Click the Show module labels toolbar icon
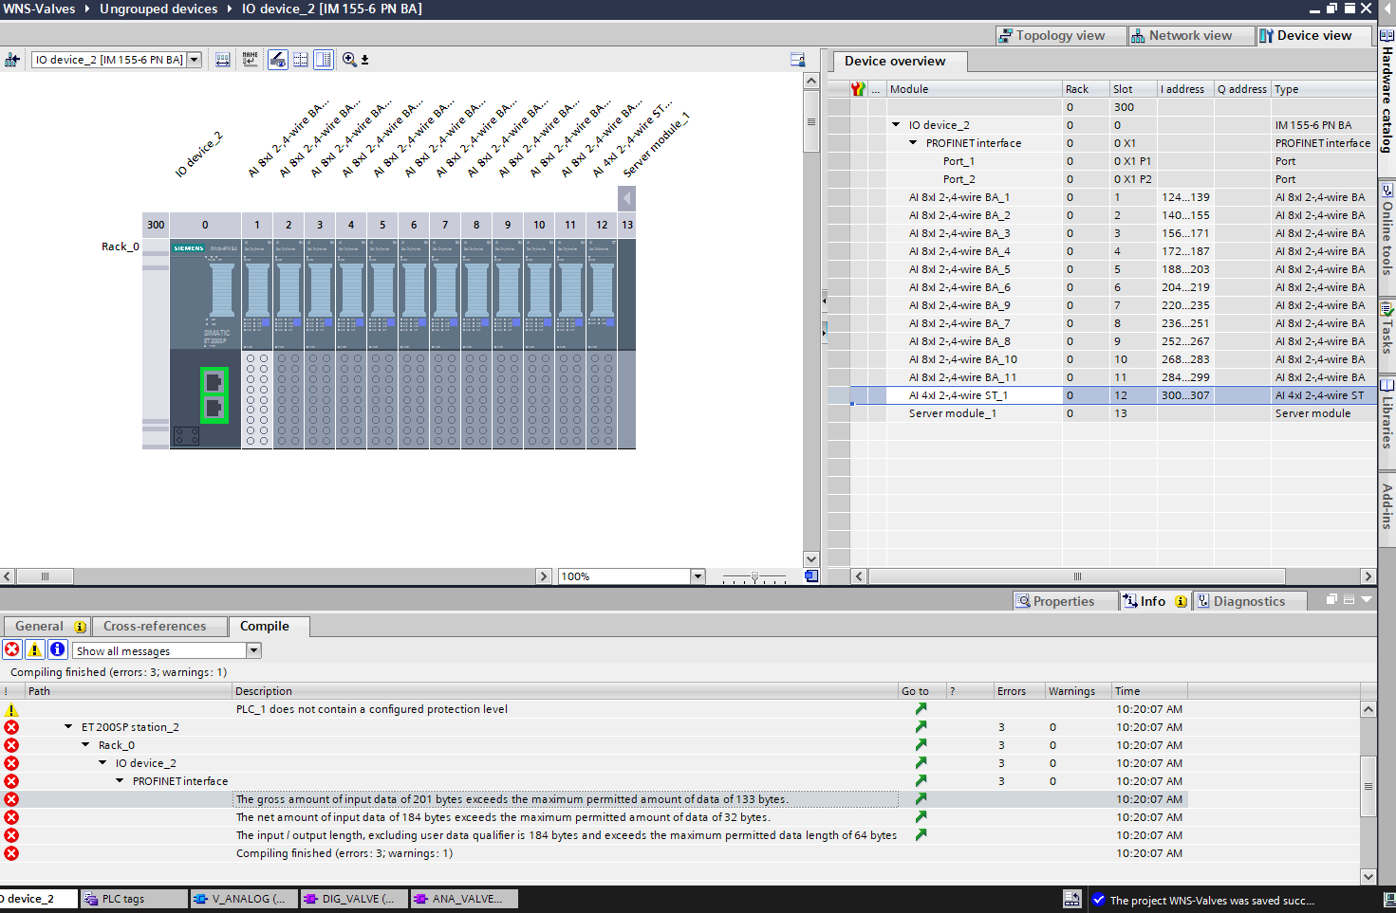This screenshot has height=913, width=1396. click(x=277, y=60)
